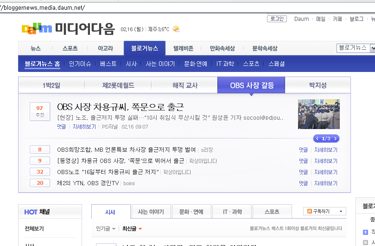Select the 뉴스 main menu tab

click(x=36, y=48)
